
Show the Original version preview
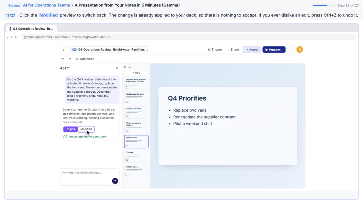pyautogui.click(x=70, y=129)
